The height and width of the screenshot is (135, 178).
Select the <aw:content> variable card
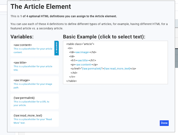[x=32, y=48]
